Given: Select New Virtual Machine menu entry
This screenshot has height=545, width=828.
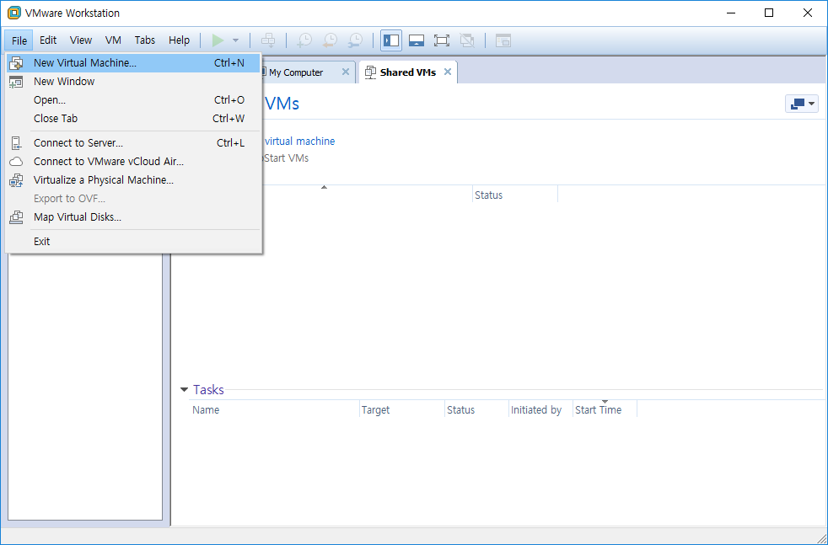Looking at the screenshot, I should (x=133, y=63).
